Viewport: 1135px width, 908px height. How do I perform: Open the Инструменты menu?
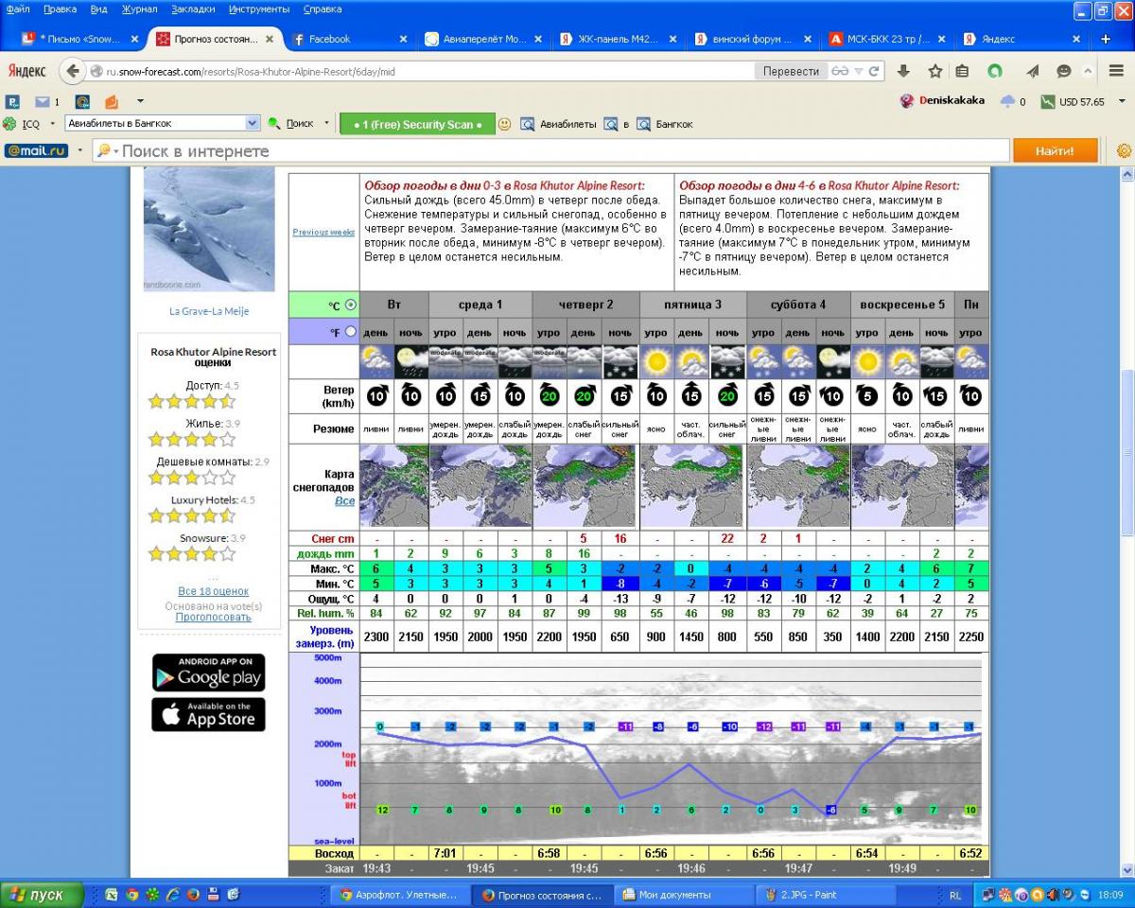click(x=259, y=9)
